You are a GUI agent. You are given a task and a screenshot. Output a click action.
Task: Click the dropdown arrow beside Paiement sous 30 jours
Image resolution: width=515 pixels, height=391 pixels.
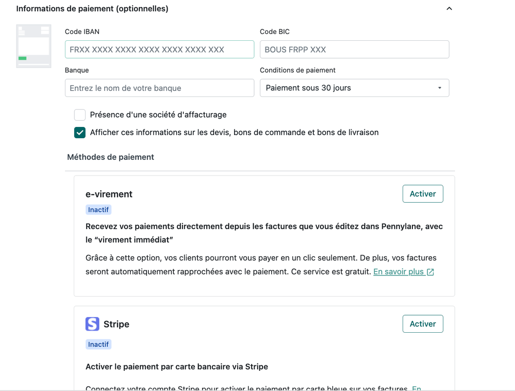click(x=440, y=88)
